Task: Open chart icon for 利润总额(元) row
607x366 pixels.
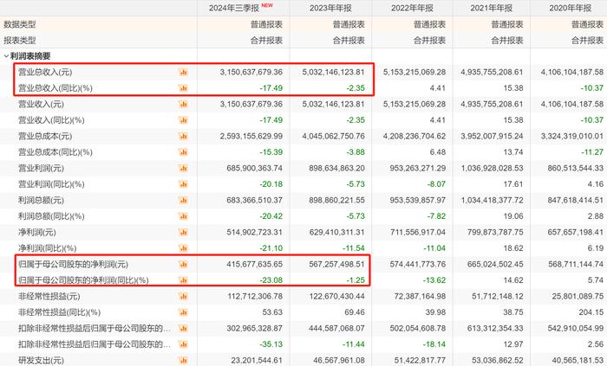Action: pos(183,201)
